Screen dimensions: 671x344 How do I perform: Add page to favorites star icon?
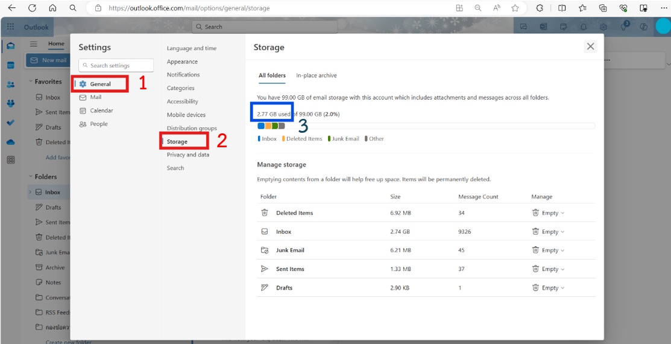click(515, 8)
